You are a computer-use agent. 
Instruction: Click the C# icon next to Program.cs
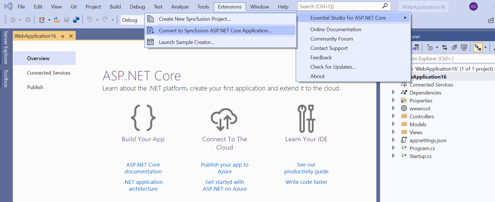(404, 148)
